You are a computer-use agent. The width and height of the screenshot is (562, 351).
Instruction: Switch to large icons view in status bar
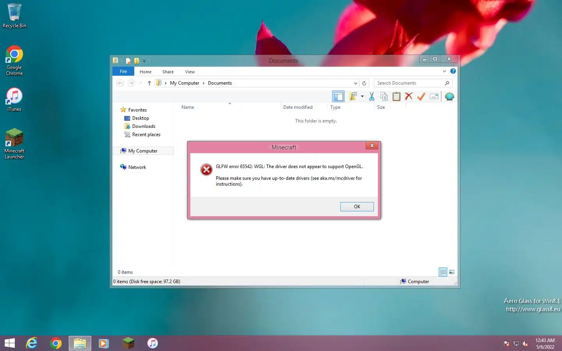pos(452,272)
